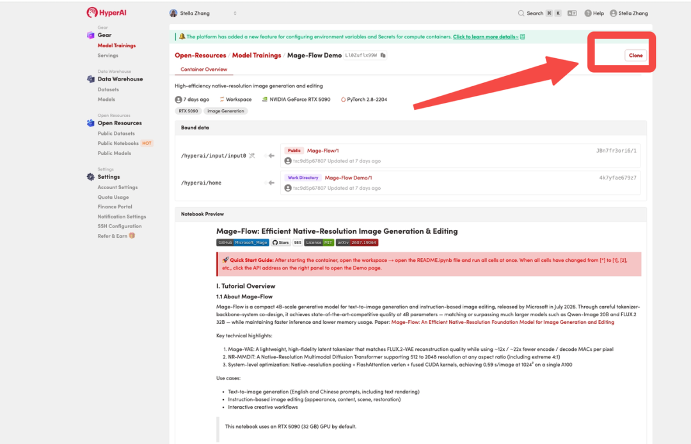The height and width of the screenshot is (444, 691).
Task: Go to Model Trainings in the sidebar
Action: (x=116, y=45)
